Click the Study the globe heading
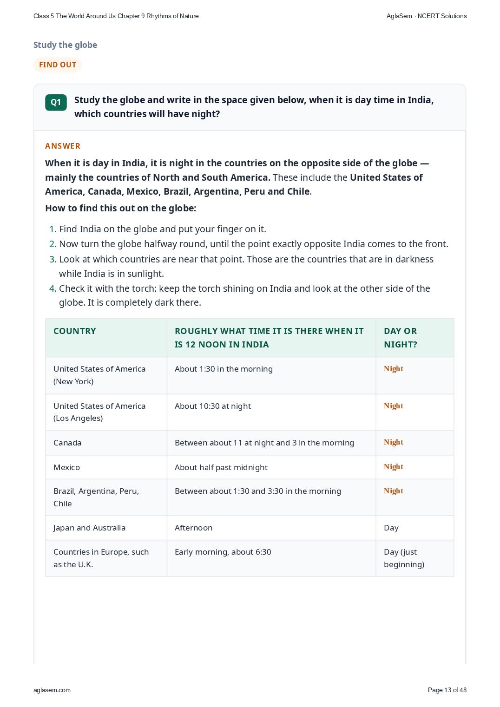Image resolution: width=500 pixels, height=707 pixels. tap(65, 45)
